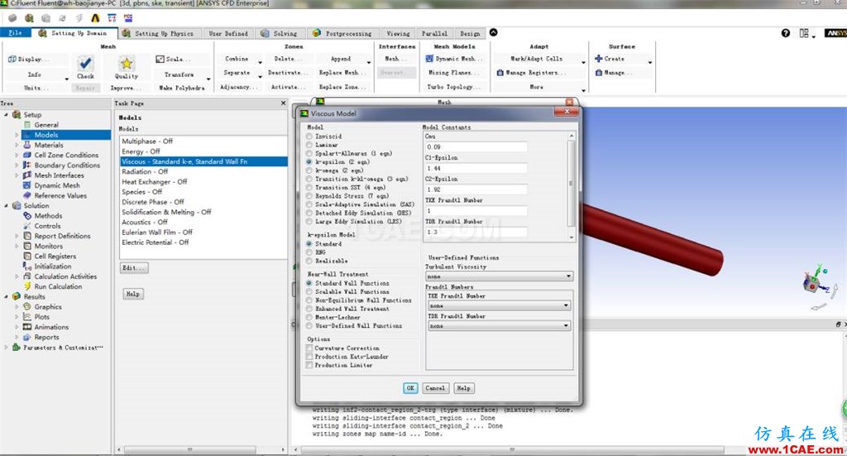Open the File menu tab
This screenshot has width=847, height=456.
[15, 33]
